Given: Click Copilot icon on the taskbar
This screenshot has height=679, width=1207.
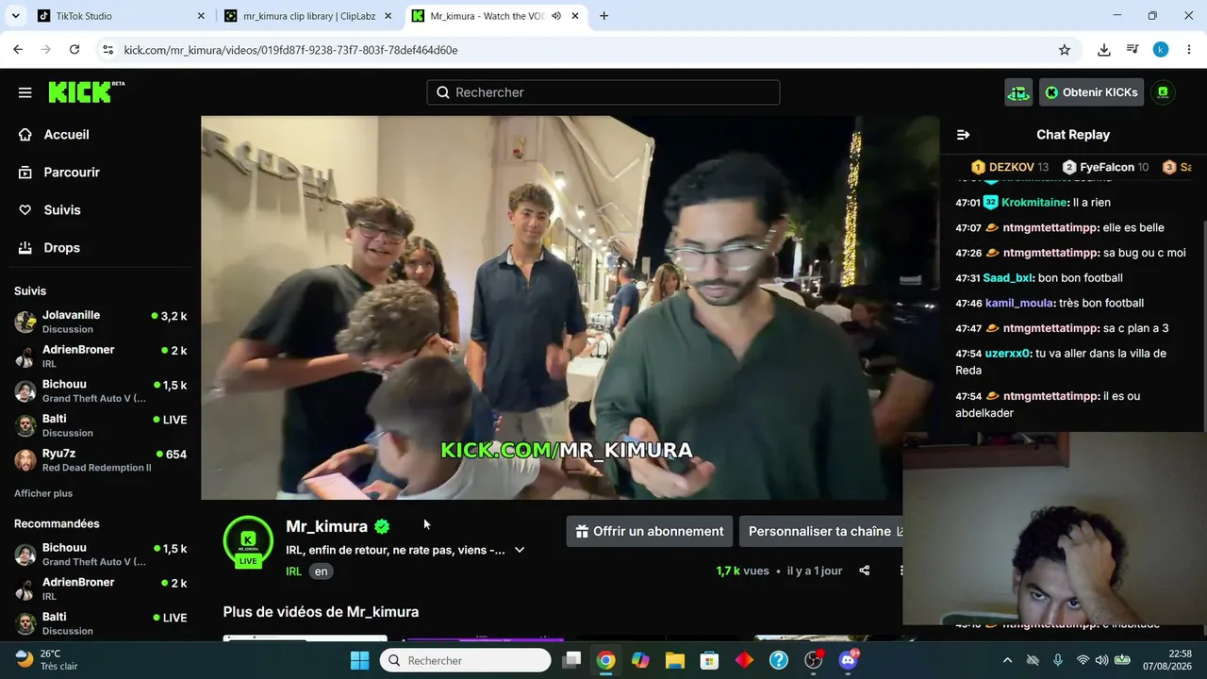Looking at the screenshot, I should pos(640,660).
